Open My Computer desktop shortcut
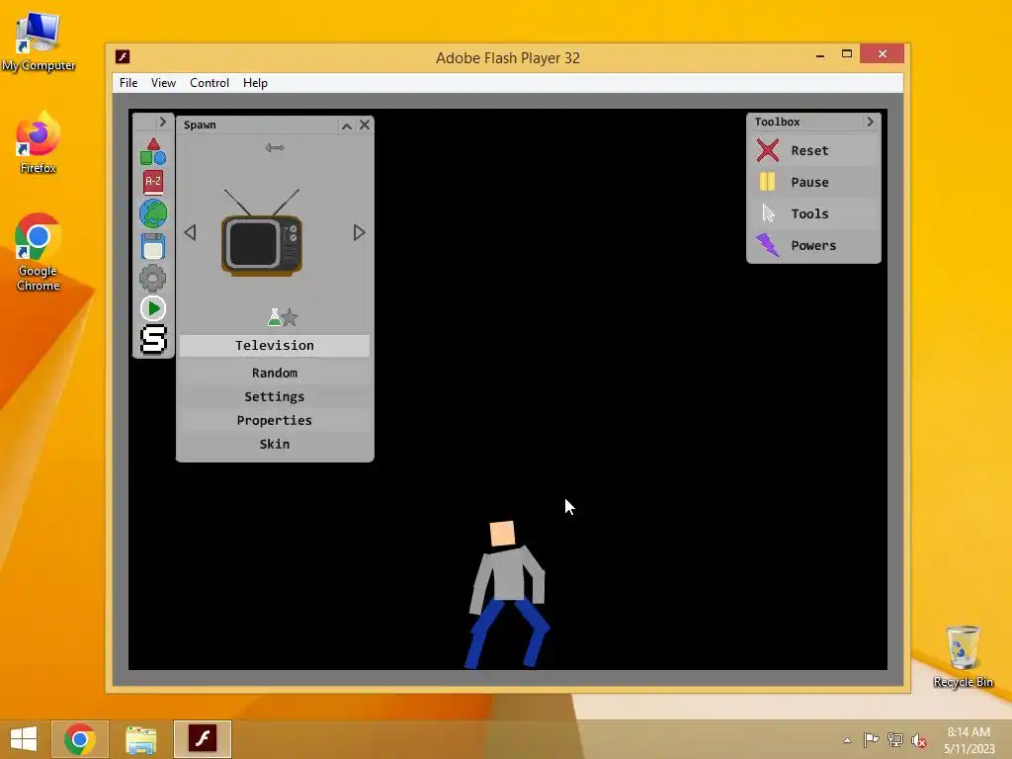Screen dimensions: 1012x759 (39, 42)
